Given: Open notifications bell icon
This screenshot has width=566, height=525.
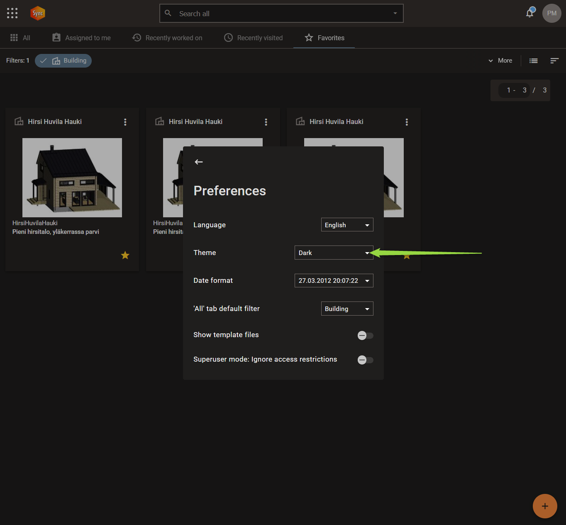Looking at the screenshot, I should [530, 13].
